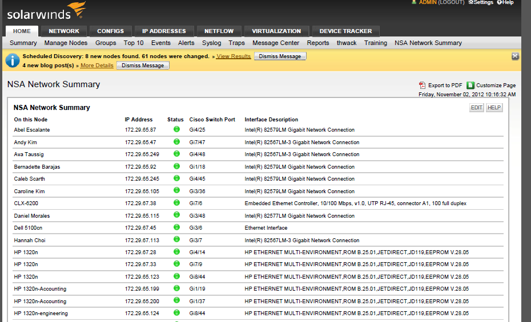Open the Dell 5100cn node
Image resolution: width=531 pixels, height=322 pixels.
tap(28, 228)
